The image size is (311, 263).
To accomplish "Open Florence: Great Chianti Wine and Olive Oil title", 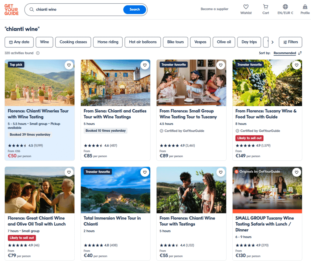I will point(37,221).
